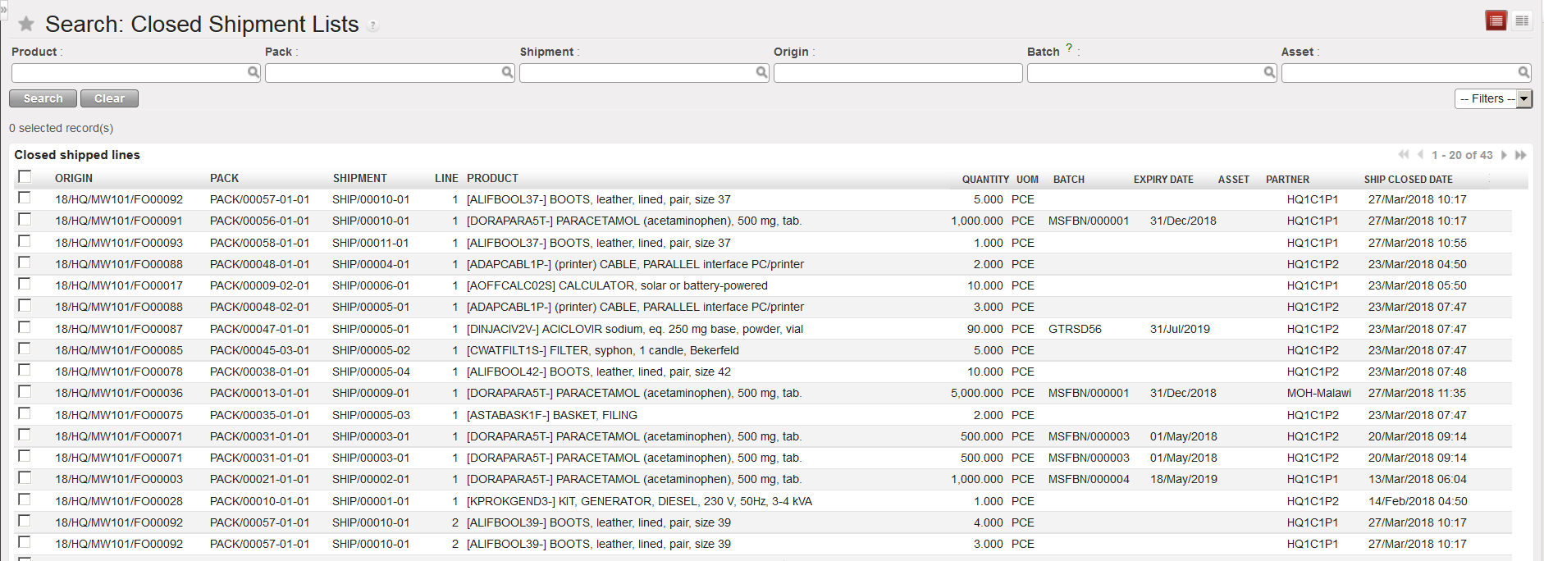Viewport: 1544px width, 561px height.
Task: Select the KIT, GENERATOR, DIESEL row checkbox
Action: (25, 500)
